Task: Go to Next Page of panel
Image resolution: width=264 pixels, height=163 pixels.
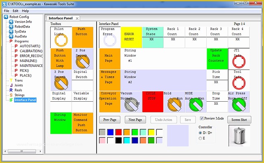Action: click(135, 120)
